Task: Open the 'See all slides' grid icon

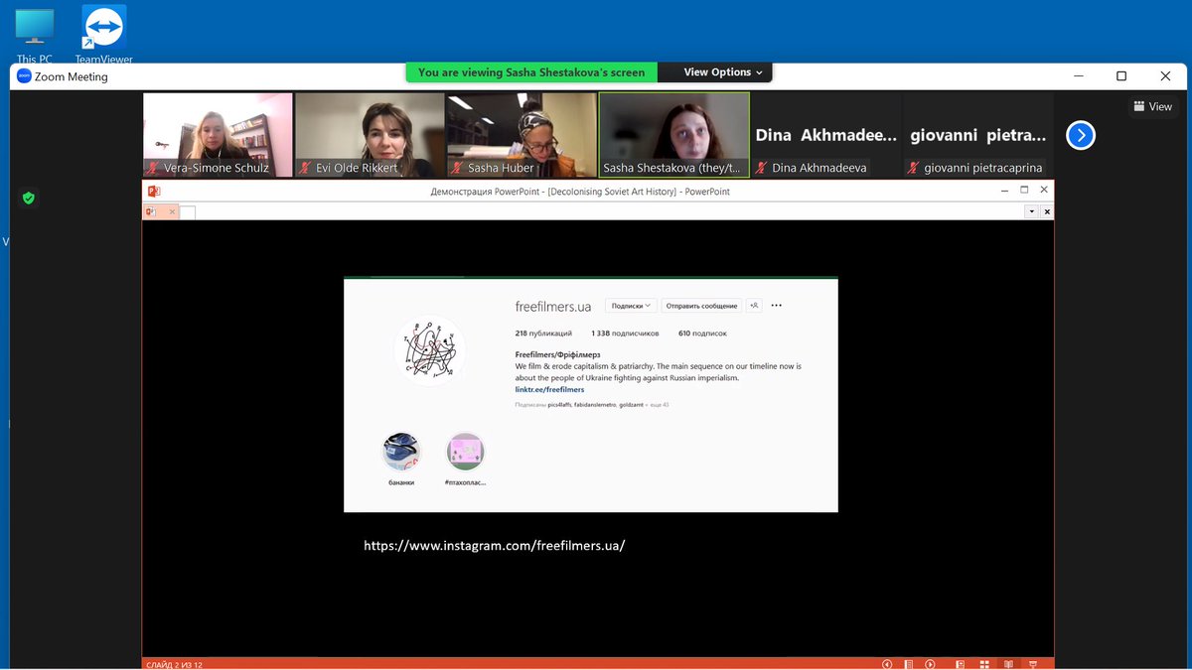Action: point(985,664)
